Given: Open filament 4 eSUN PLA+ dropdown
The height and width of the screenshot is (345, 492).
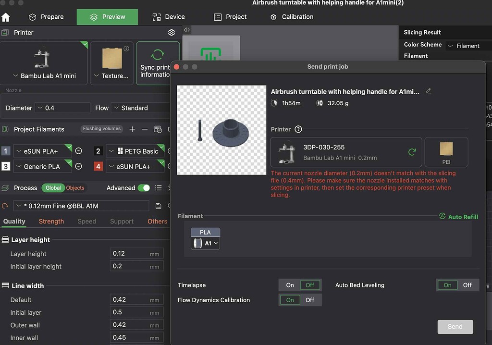Looking at the screenshot, I should [x=135, y=166].
